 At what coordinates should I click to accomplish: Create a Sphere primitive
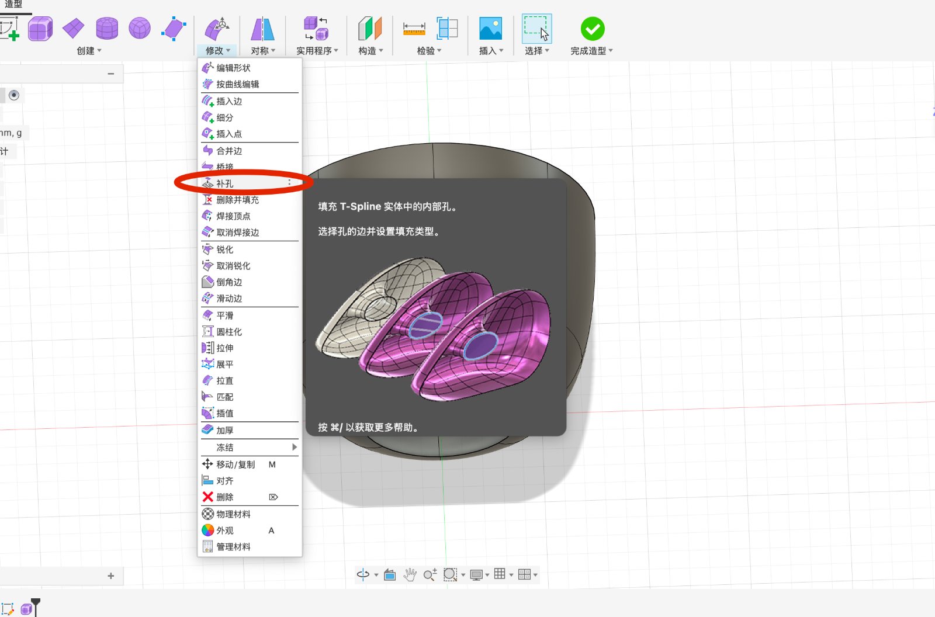tap(139, 29)
